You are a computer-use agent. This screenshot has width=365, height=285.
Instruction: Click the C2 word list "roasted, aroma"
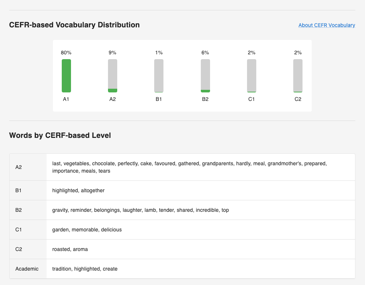(70, 249)
